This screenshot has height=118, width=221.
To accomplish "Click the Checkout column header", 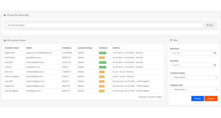I will point(103,48).
